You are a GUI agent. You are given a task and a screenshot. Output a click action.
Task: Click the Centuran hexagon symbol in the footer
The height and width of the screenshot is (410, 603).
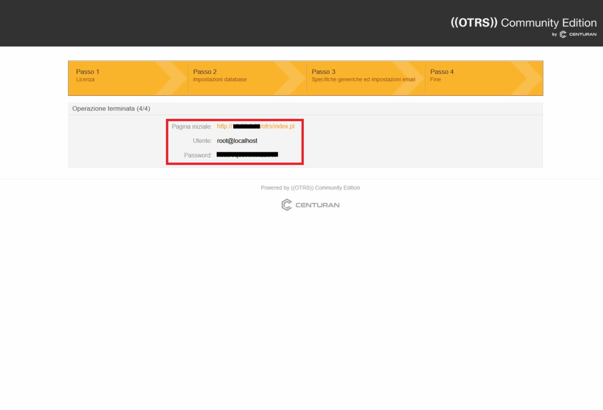coord(286,205)
